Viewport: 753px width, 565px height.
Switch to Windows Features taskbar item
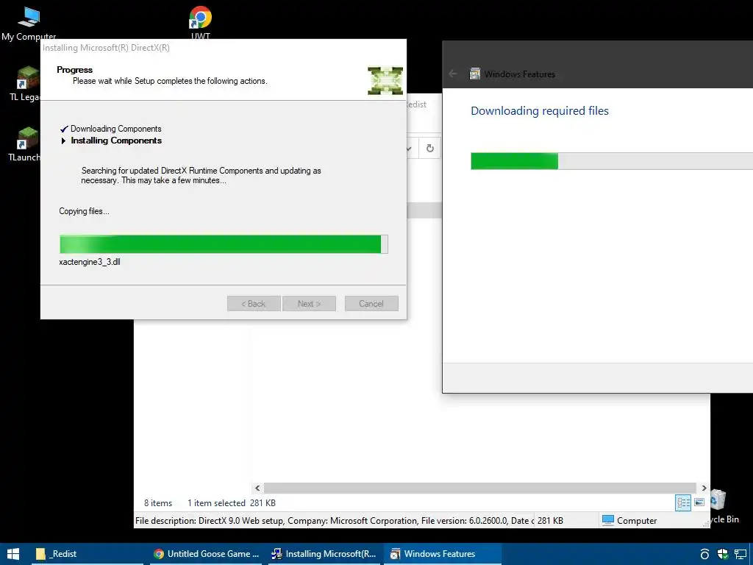(x=442, y=554)
